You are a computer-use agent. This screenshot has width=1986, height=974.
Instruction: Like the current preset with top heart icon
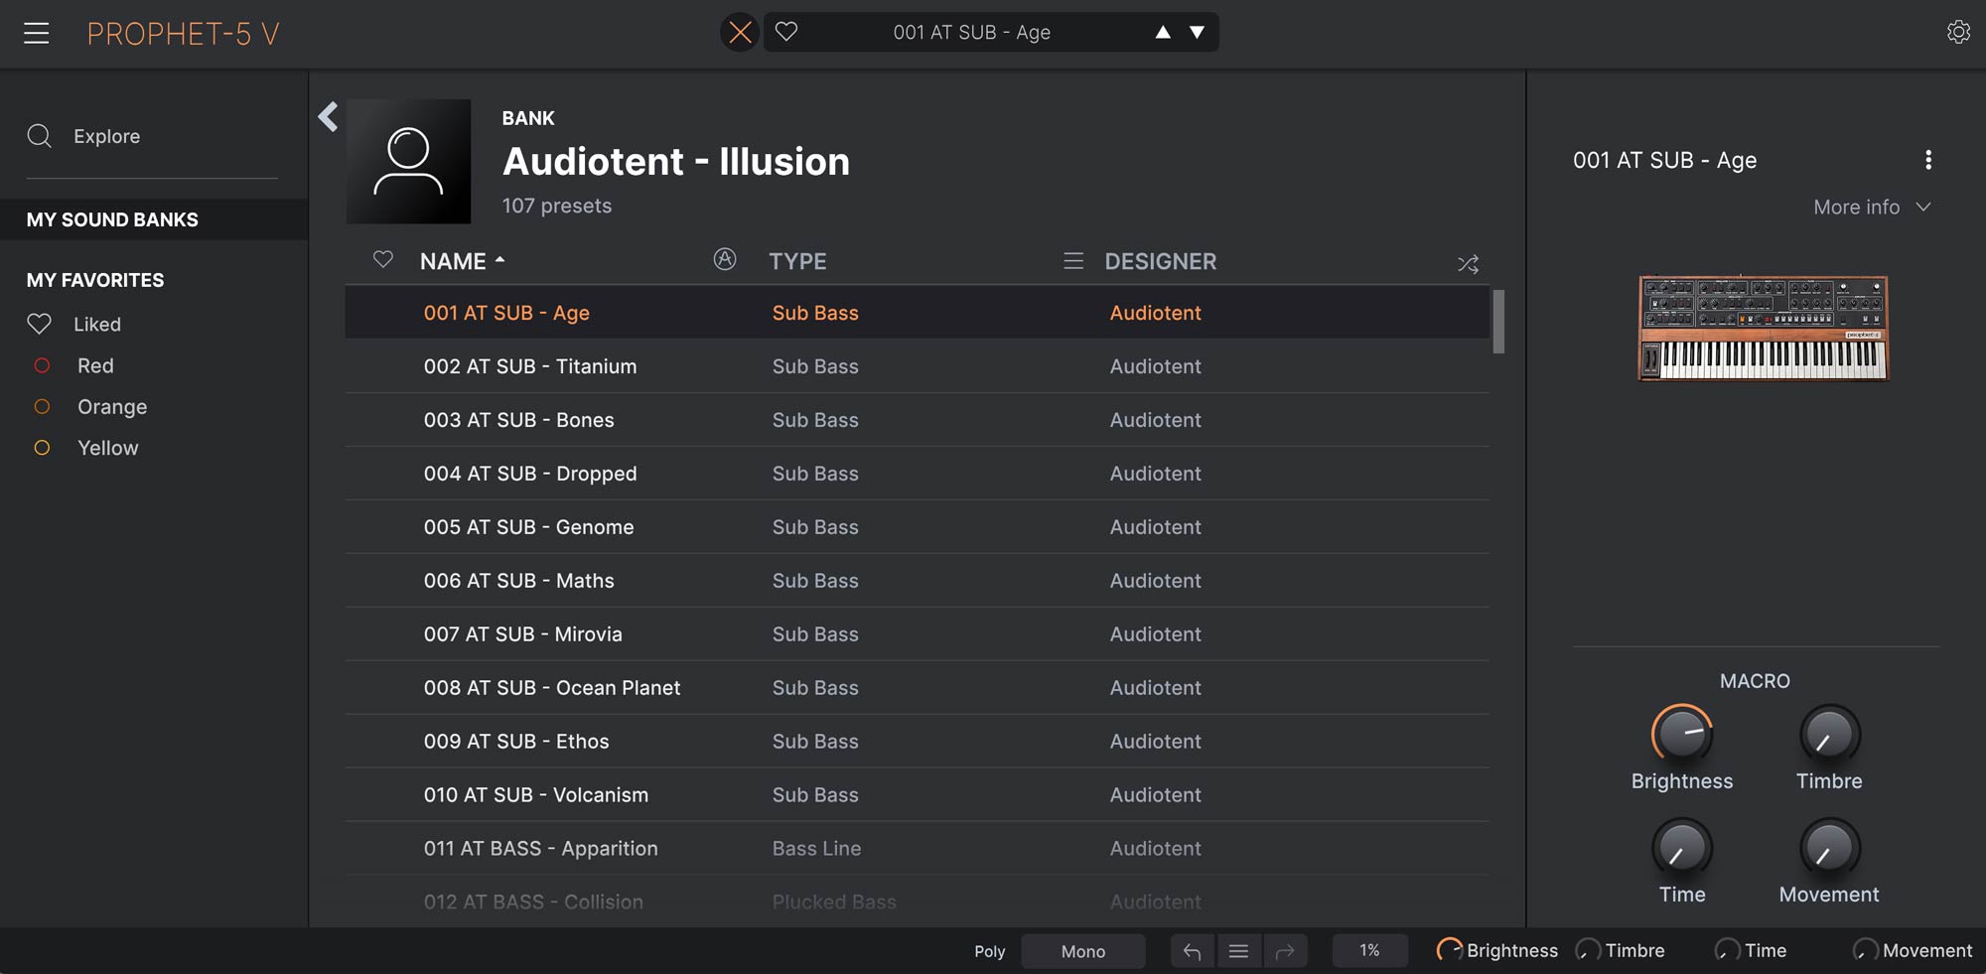pos(786,32)
